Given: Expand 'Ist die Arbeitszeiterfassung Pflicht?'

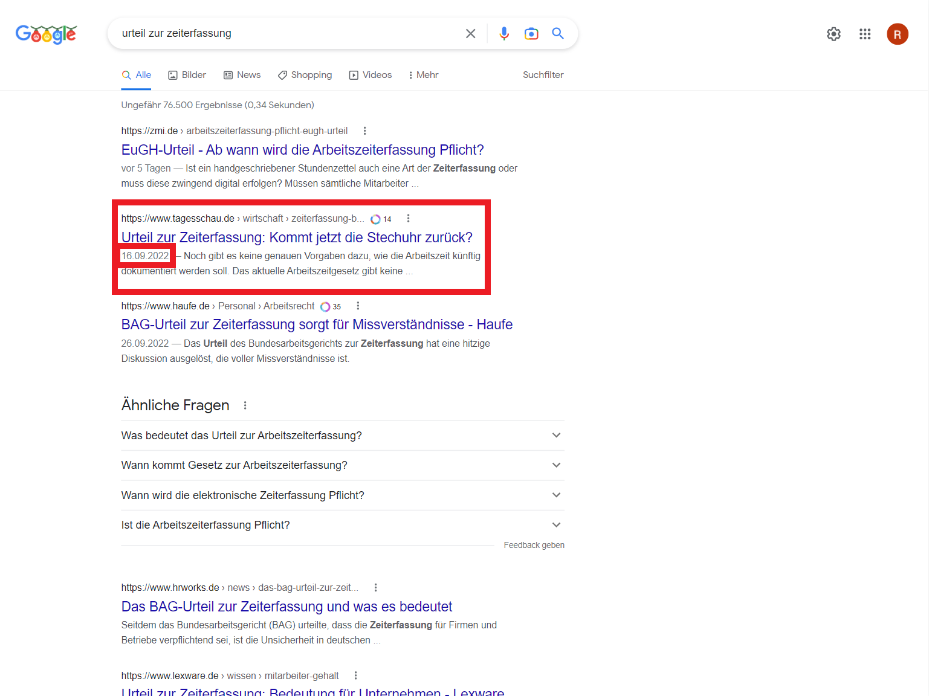Looking at the screenshot, I should tap(342, 525).
